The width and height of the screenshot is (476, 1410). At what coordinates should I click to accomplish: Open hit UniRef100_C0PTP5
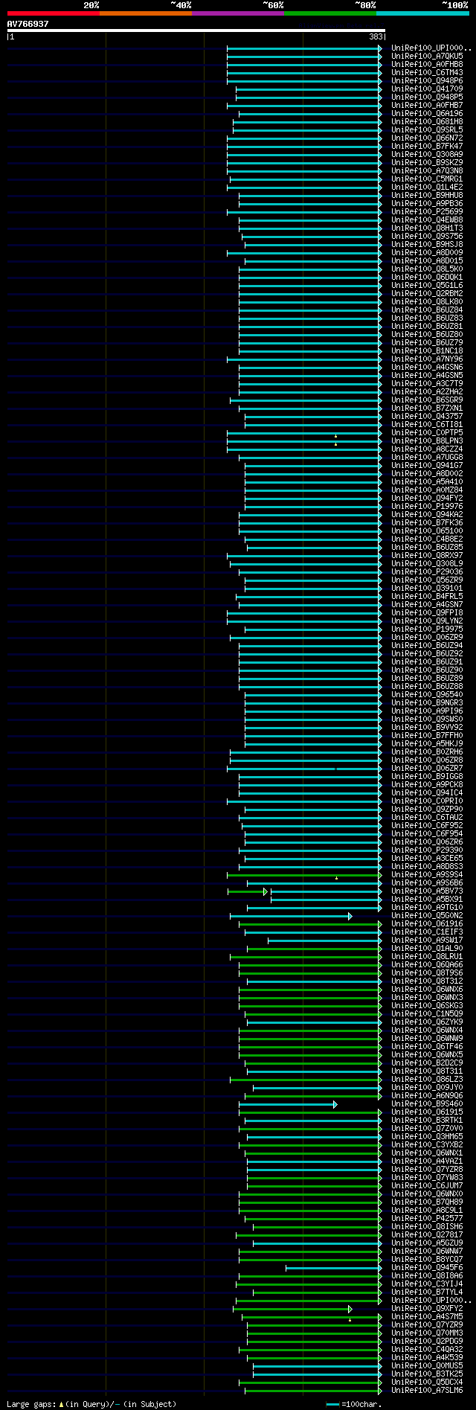tap(427, 433)
